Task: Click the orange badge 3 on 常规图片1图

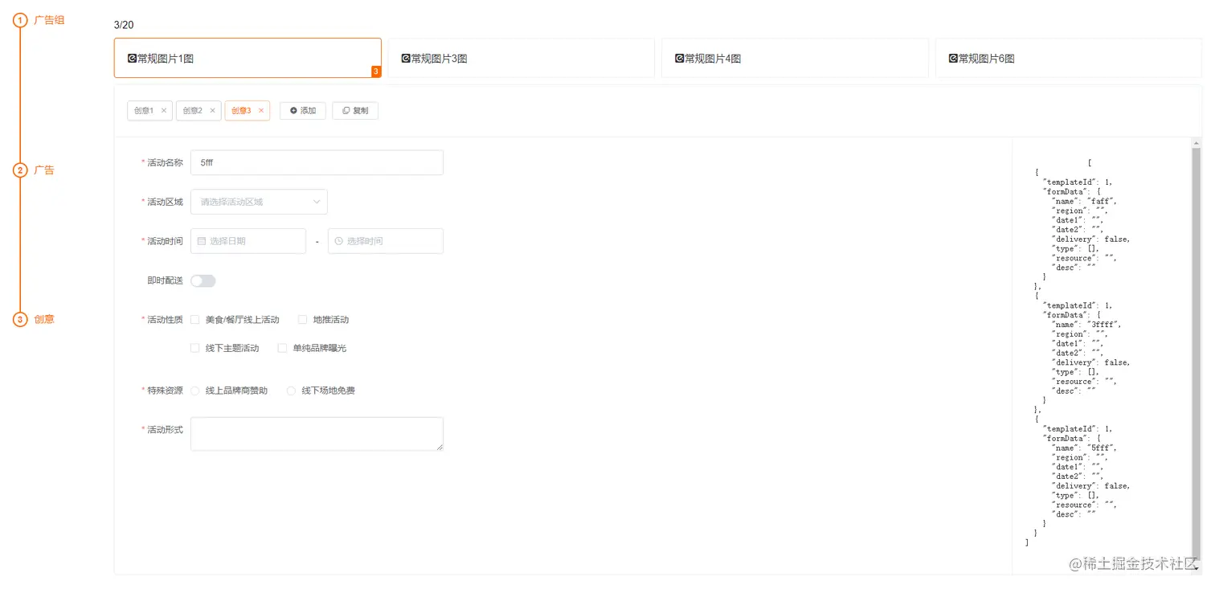Action: point(376,72)
